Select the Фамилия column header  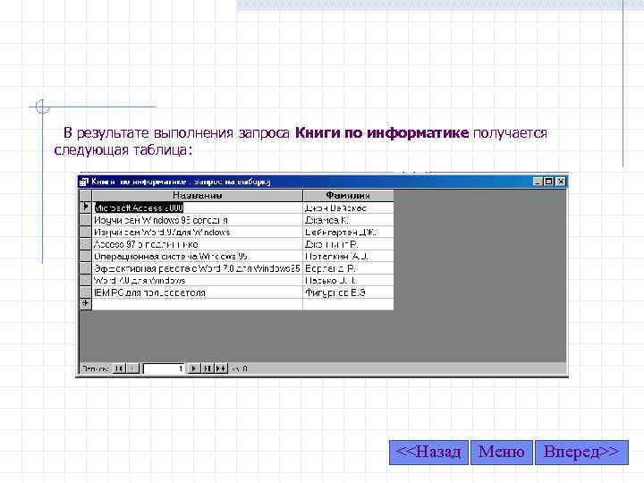[348, 196]
